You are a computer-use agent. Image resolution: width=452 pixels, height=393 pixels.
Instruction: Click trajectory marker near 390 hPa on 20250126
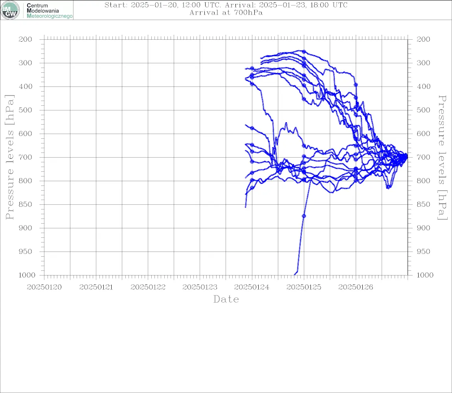coord(356,85)
